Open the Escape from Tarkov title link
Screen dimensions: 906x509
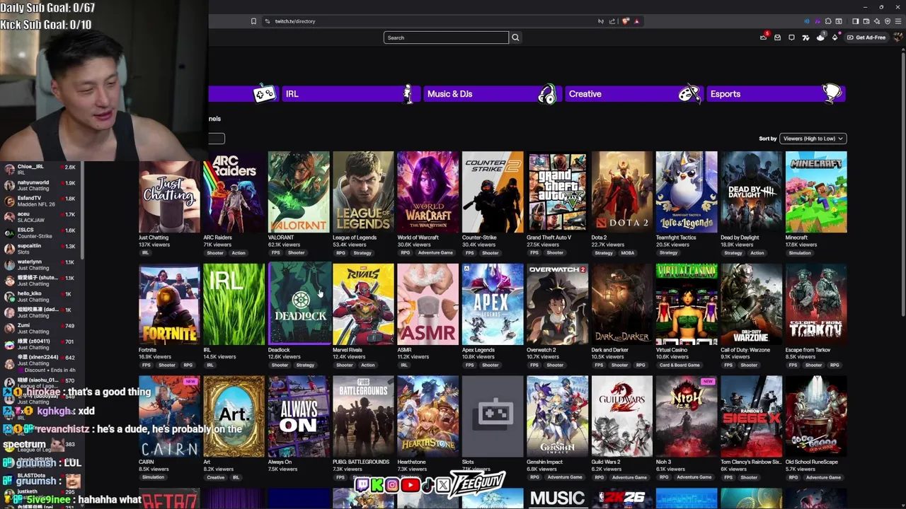808,350
